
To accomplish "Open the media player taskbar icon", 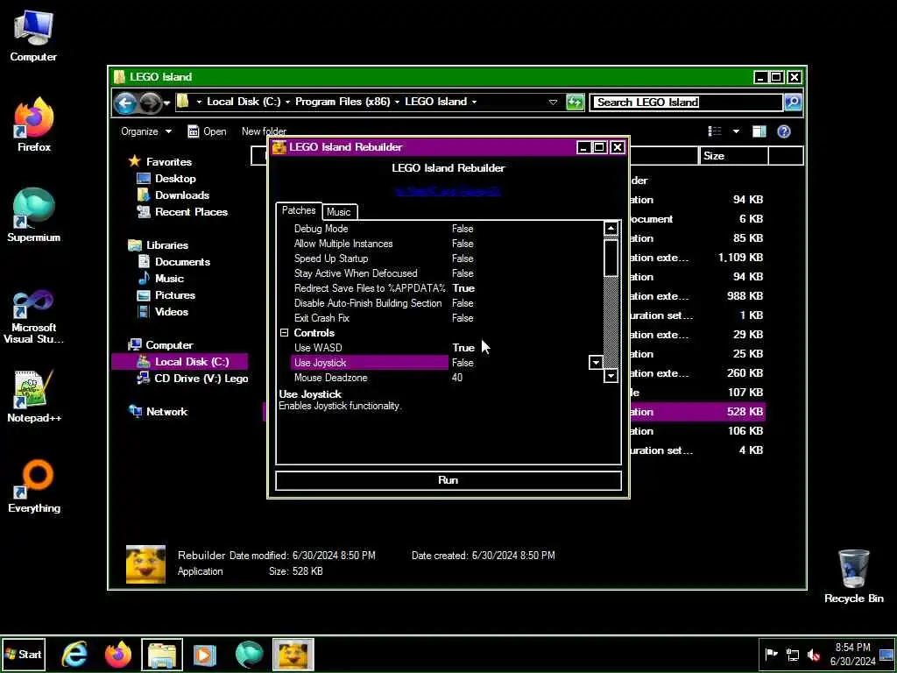I will click(x=205, y=654).
